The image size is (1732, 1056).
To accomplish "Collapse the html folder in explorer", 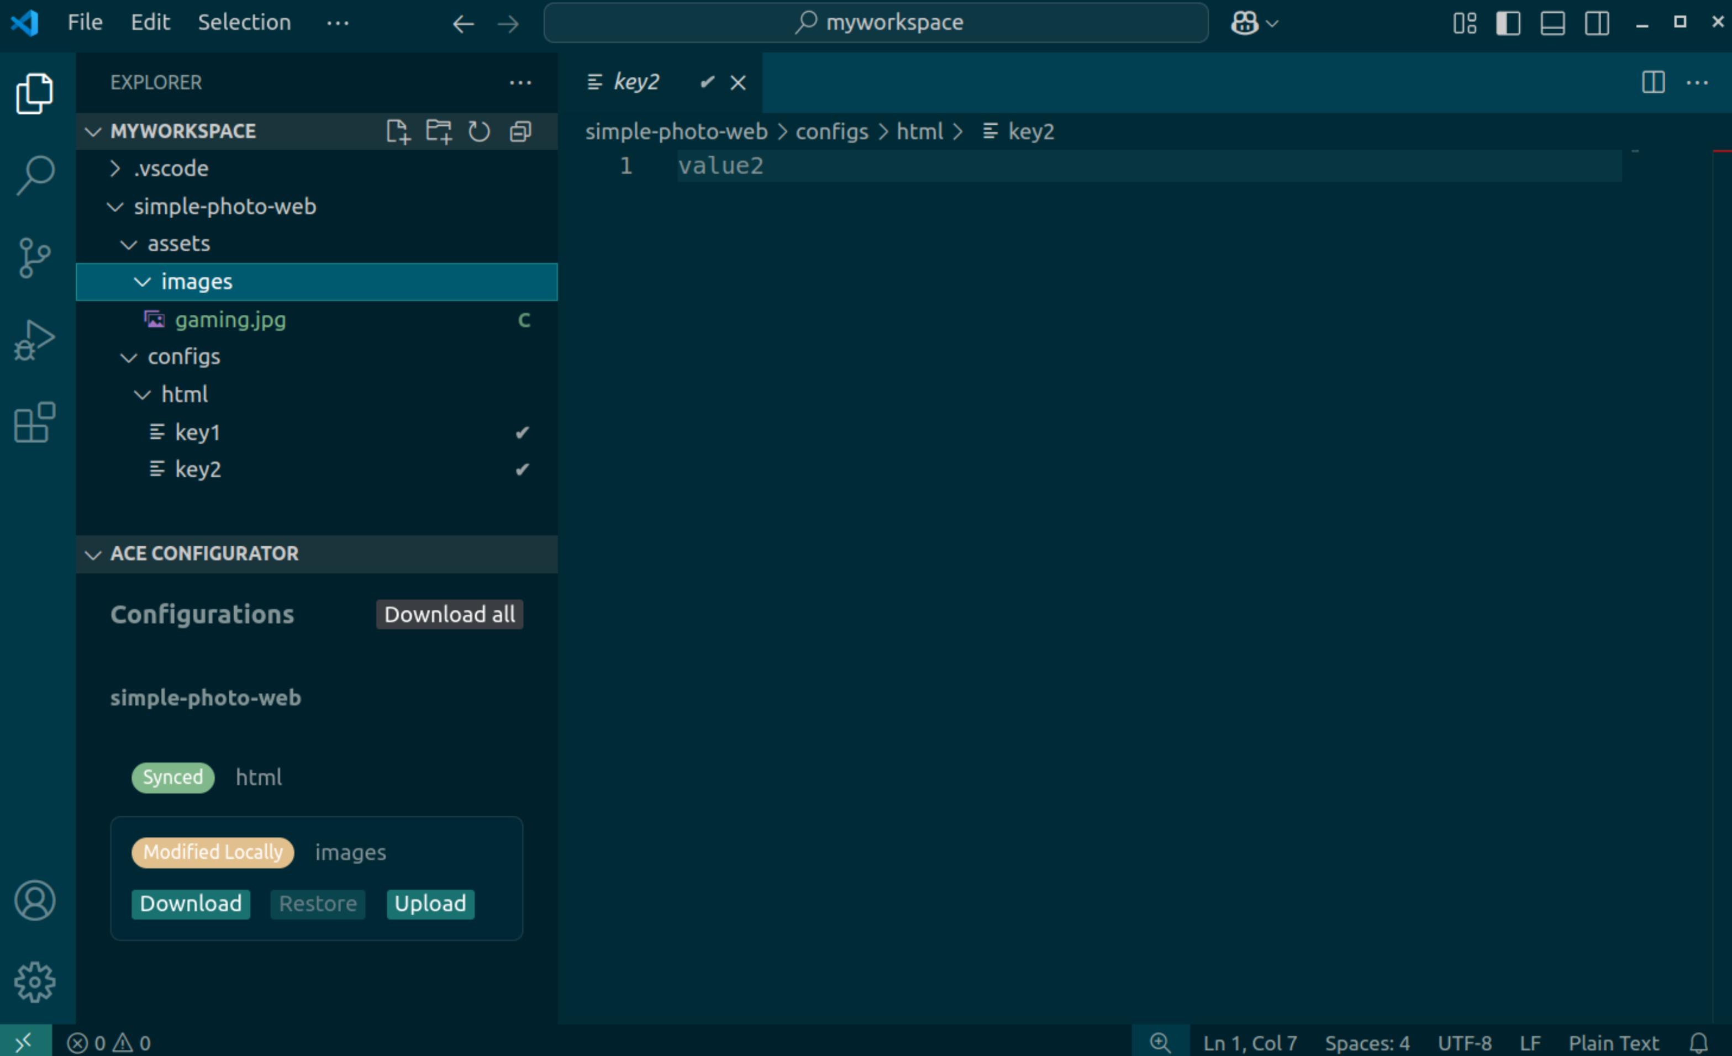I will [x=317, y=394].
